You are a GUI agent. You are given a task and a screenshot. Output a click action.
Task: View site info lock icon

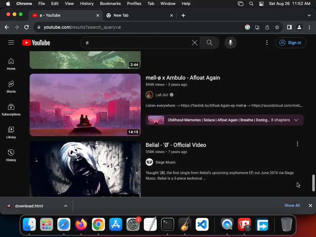point(39,27)
